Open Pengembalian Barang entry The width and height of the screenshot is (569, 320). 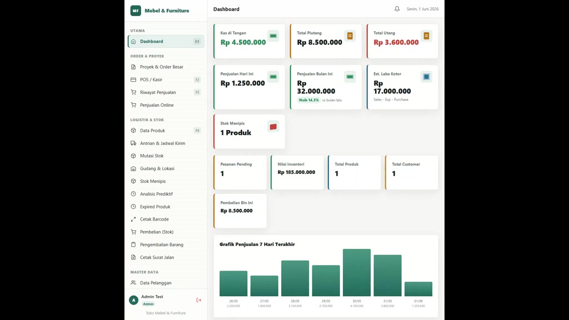coord(166,244)
